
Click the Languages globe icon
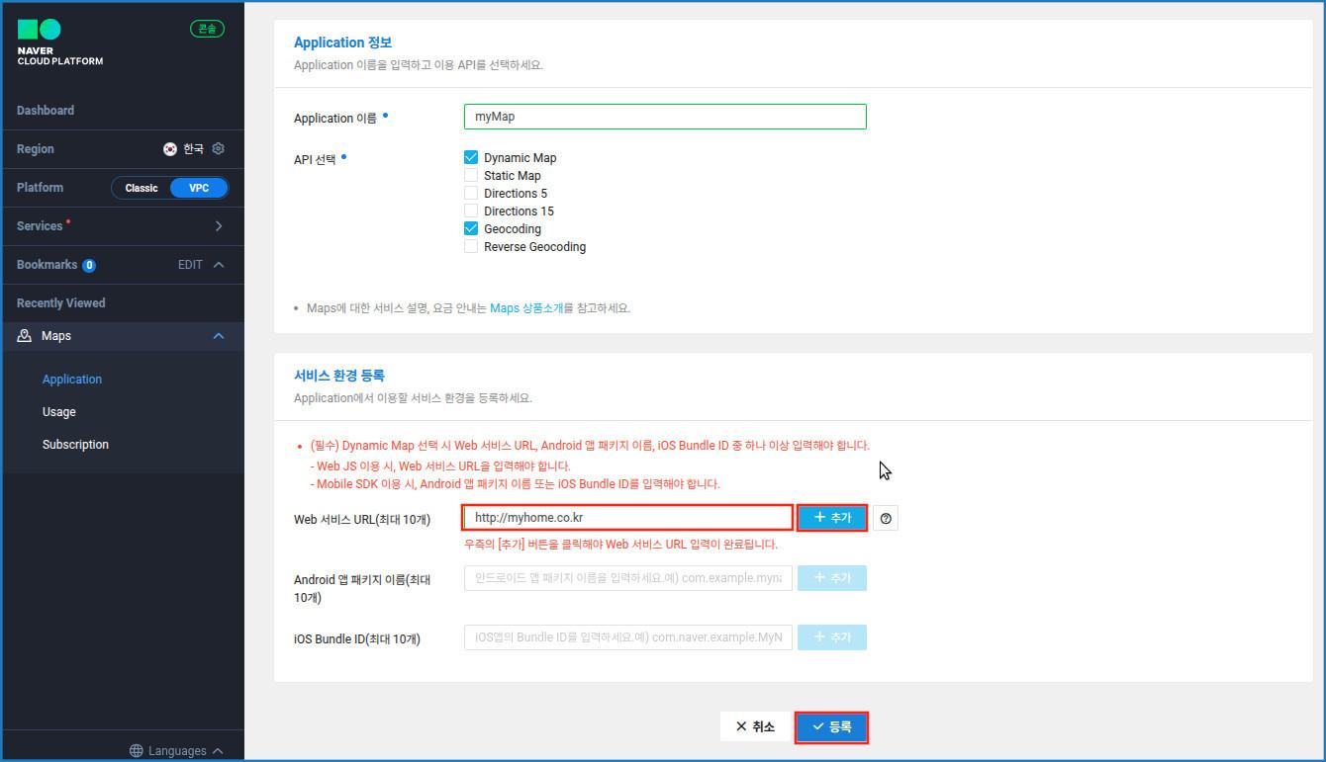(137, 751)
